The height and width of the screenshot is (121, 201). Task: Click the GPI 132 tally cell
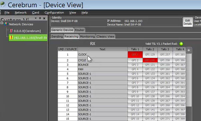click(150, 69)
